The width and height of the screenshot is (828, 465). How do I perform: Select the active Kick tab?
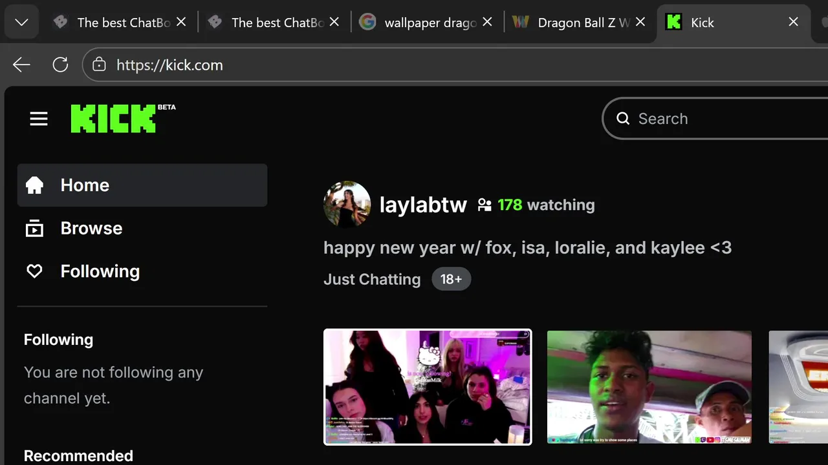733,23
